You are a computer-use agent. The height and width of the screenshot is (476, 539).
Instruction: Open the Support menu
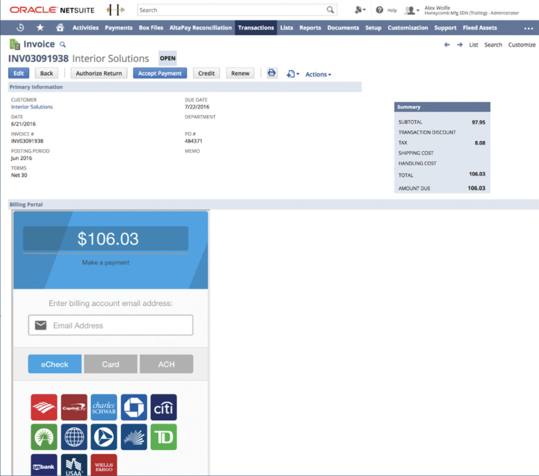point(445,28)
